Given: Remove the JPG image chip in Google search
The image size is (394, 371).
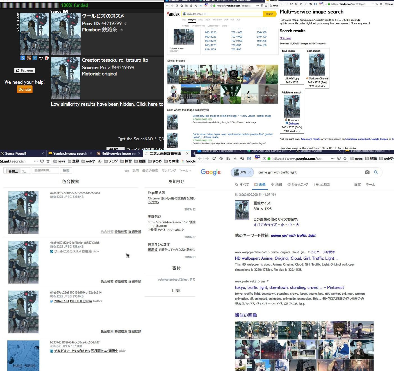Looking at the screenshot, I should tap(250, 172).
